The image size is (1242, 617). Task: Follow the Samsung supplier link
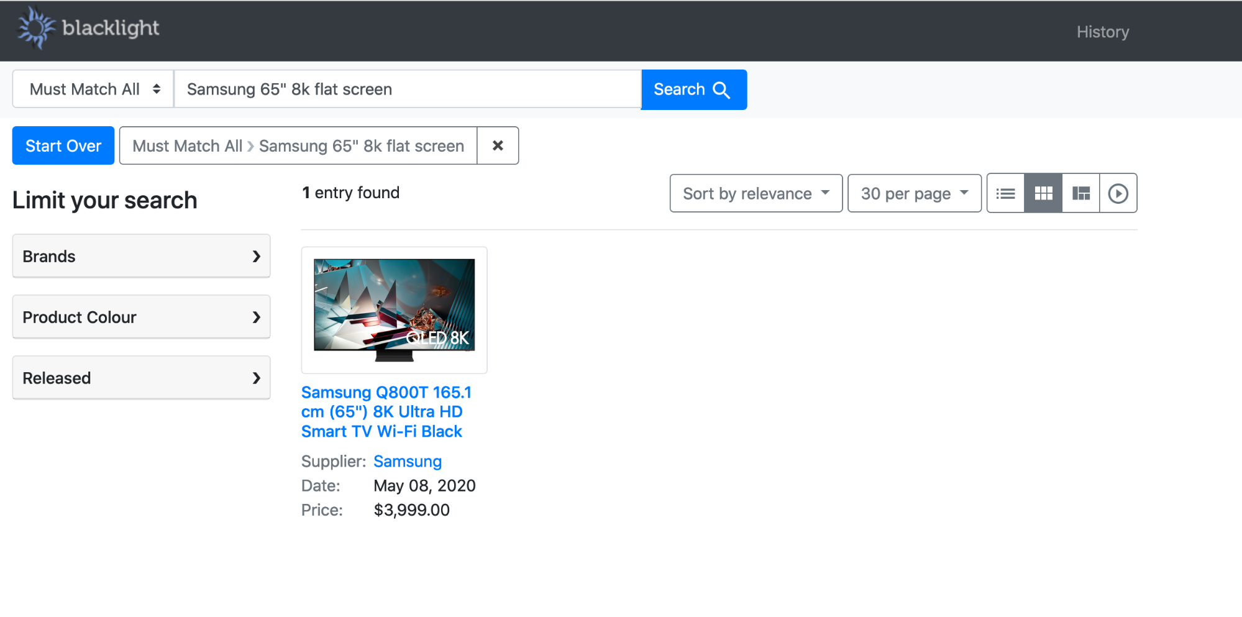[x=408, y=462]
